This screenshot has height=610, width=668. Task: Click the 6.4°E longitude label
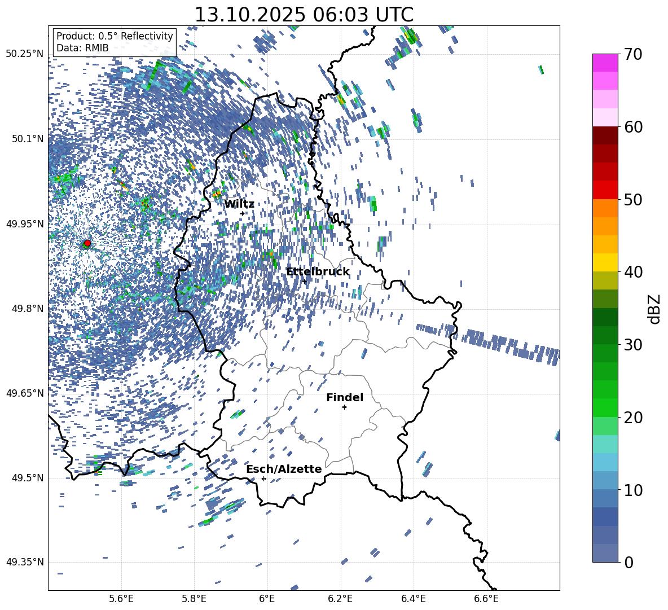click(x=413, y=599)
